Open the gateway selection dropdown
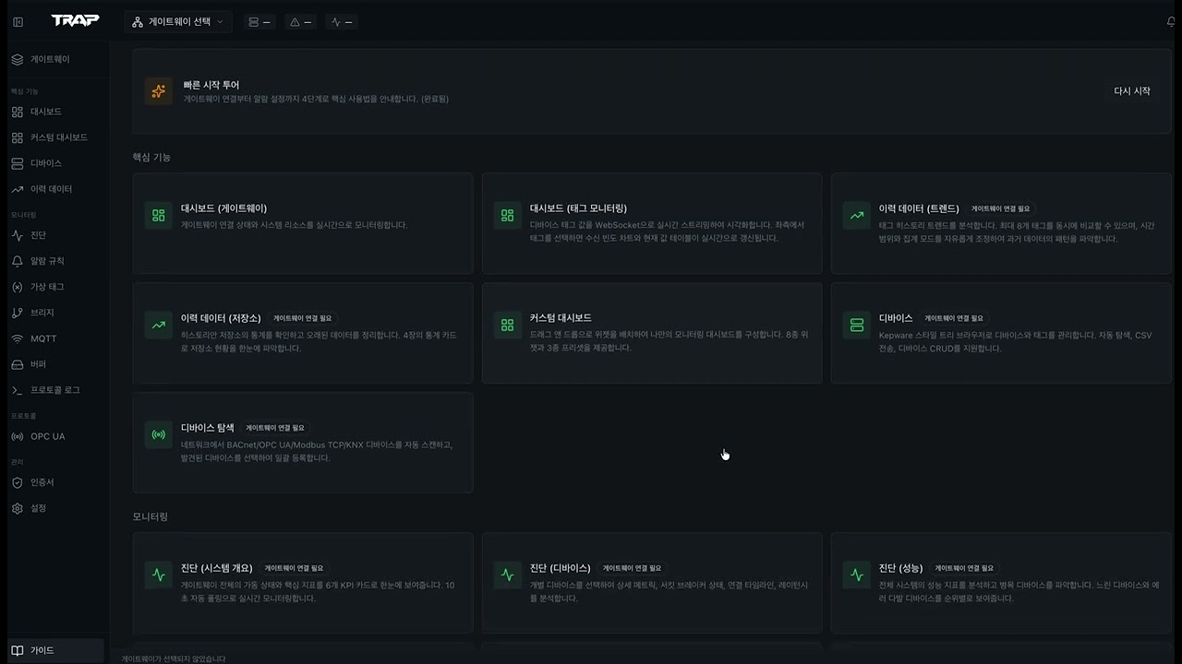The image size is (1182, 664). click(x=177, y=21)
